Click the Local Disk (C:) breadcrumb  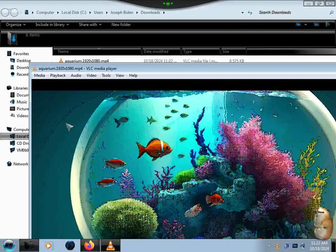click(x=74, y=12)
